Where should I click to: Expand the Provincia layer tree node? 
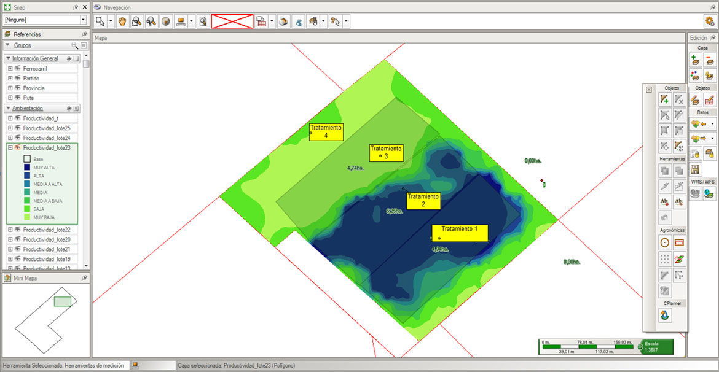[10, 88]
